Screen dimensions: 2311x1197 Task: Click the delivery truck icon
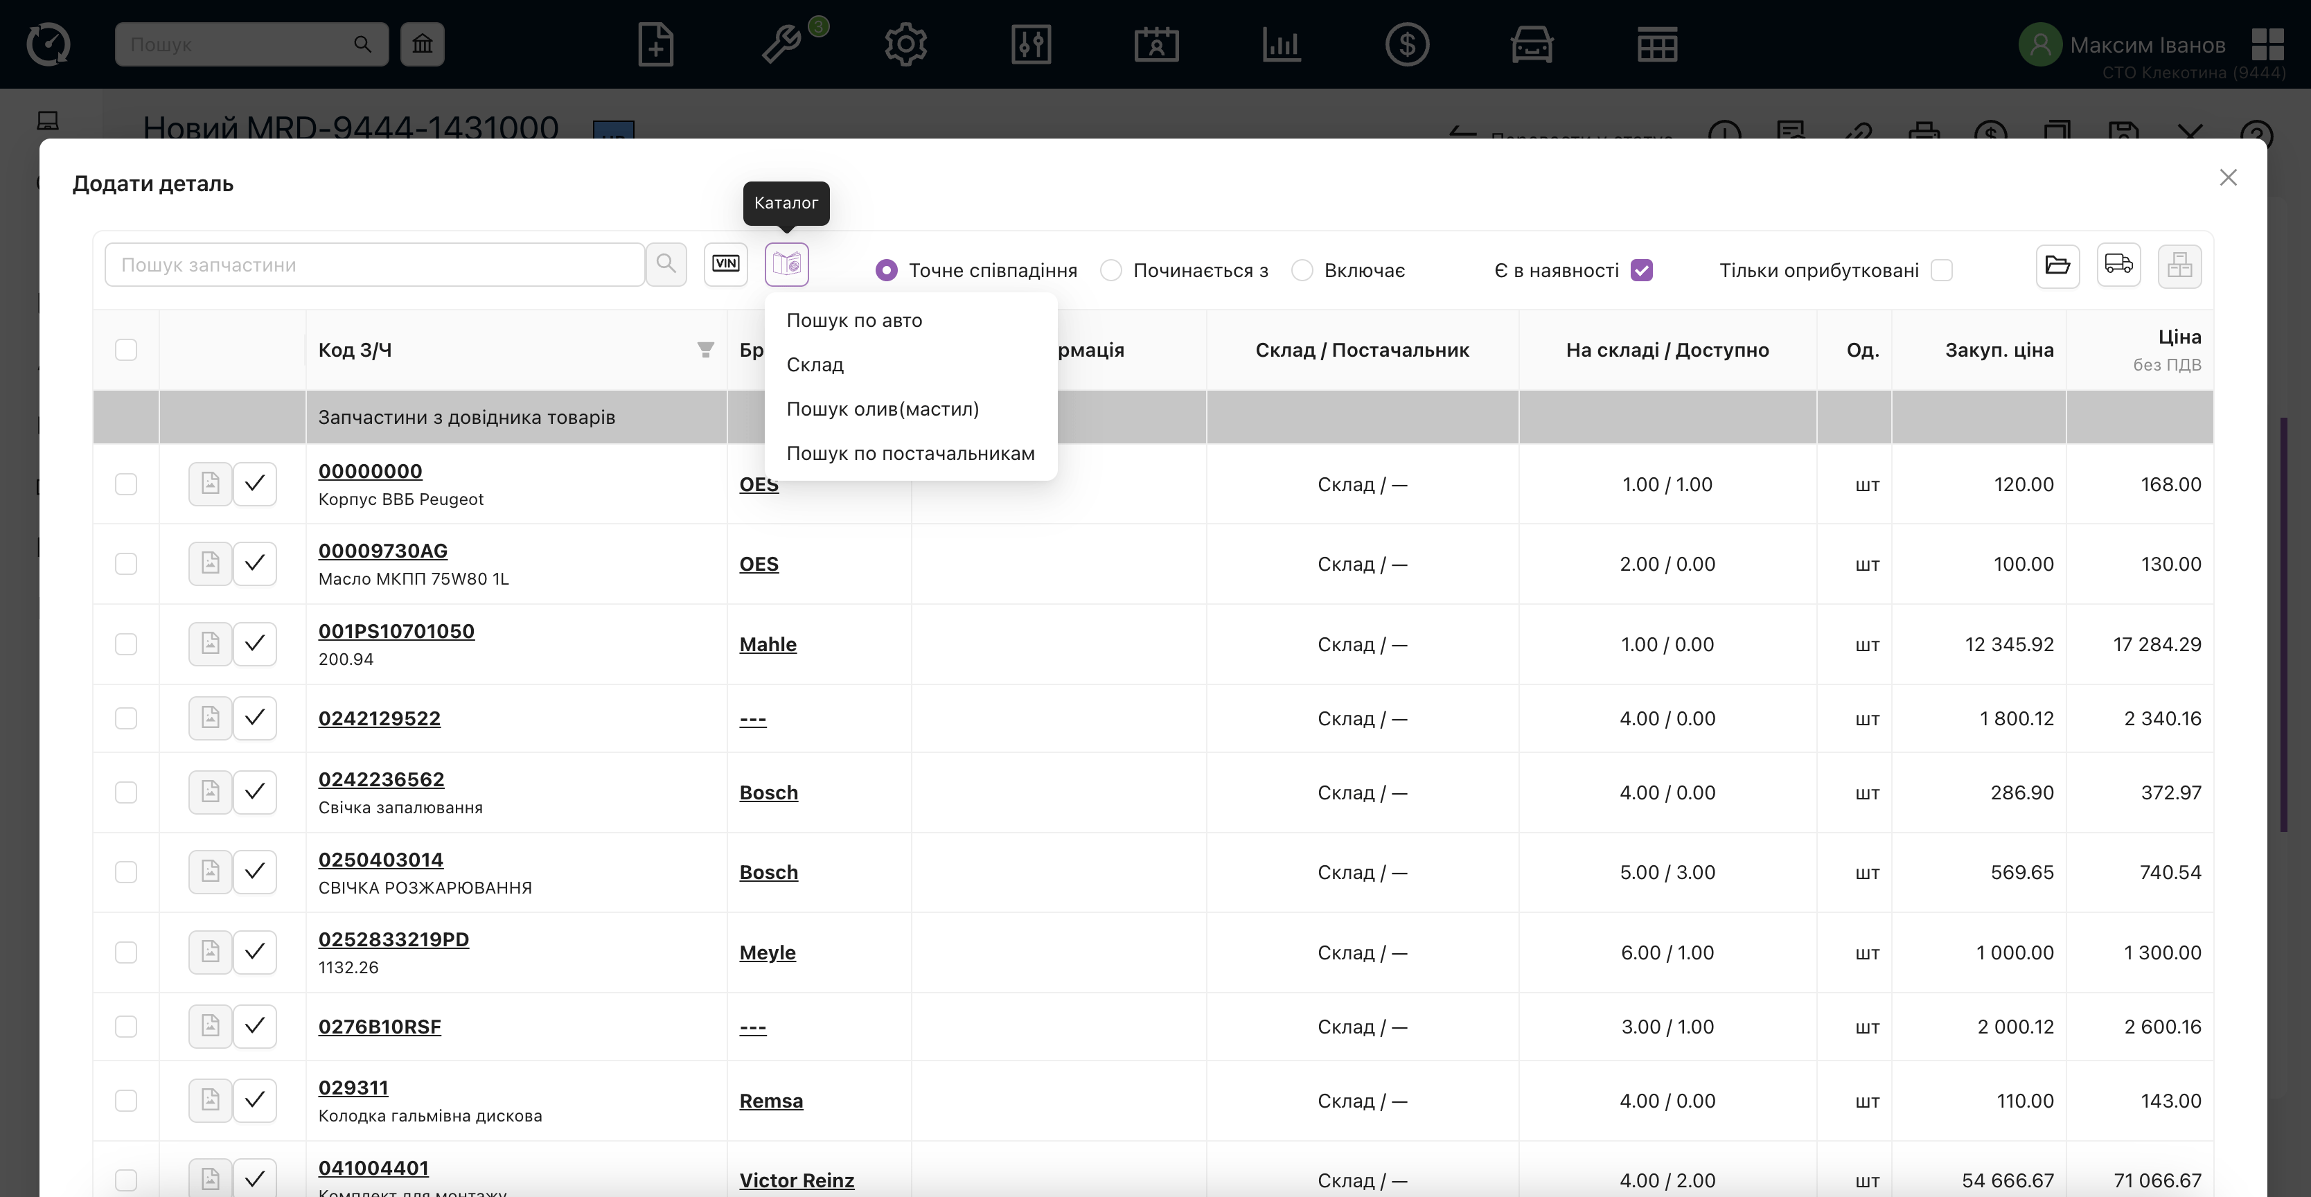[2118, 265]
